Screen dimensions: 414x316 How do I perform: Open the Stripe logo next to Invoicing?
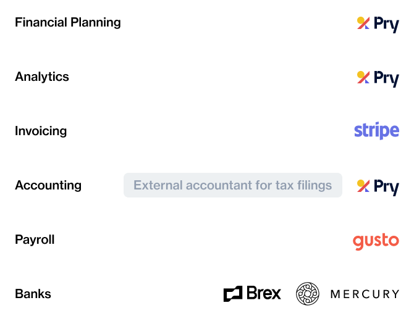[376, 131]
